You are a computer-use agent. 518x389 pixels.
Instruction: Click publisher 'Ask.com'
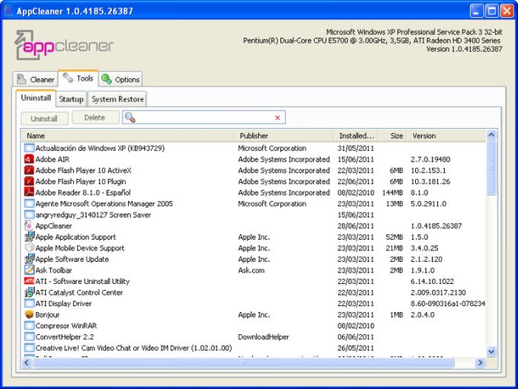pos(251,270)
